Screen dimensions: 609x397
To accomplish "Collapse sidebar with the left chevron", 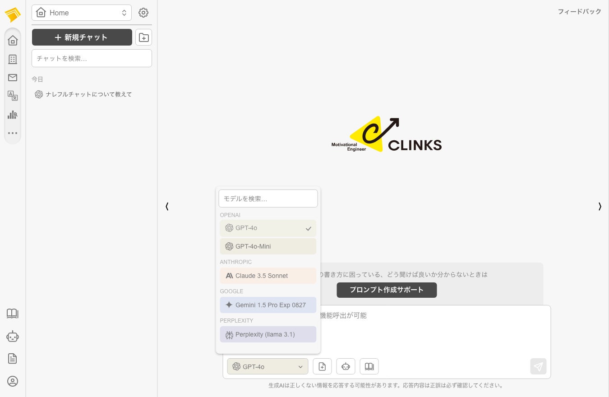I will 167,207.
